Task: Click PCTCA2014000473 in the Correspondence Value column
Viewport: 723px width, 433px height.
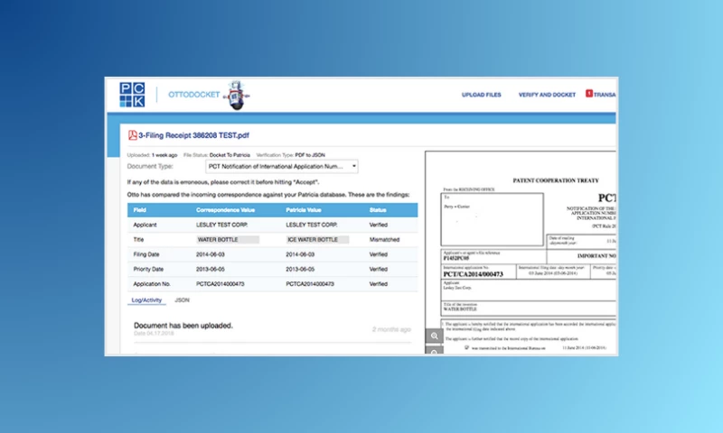Action: pos(221,284)
